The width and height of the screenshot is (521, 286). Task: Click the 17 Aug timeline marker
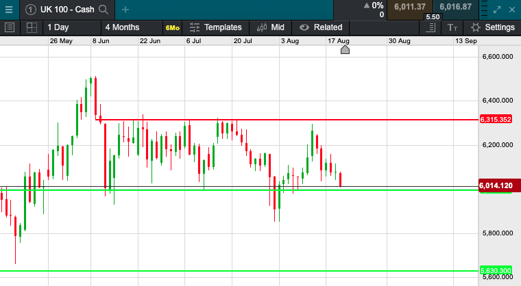(x=345, y=50)
